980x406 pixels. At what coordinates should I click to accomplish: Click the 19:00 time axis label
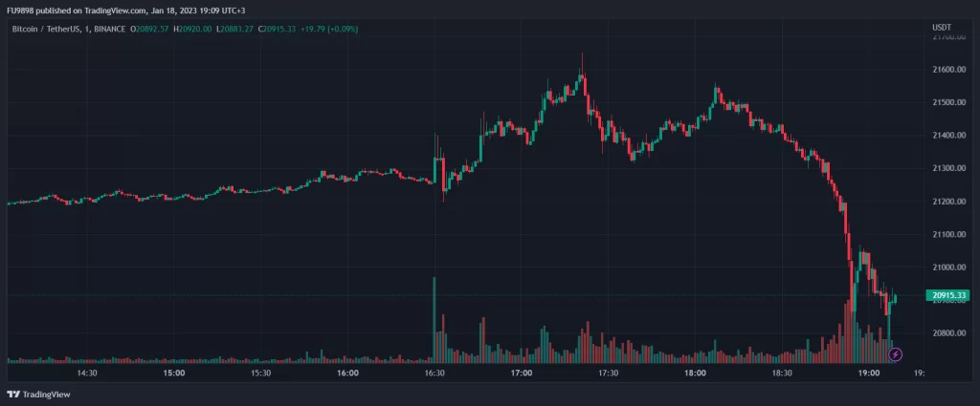click(x=868, y=373)
